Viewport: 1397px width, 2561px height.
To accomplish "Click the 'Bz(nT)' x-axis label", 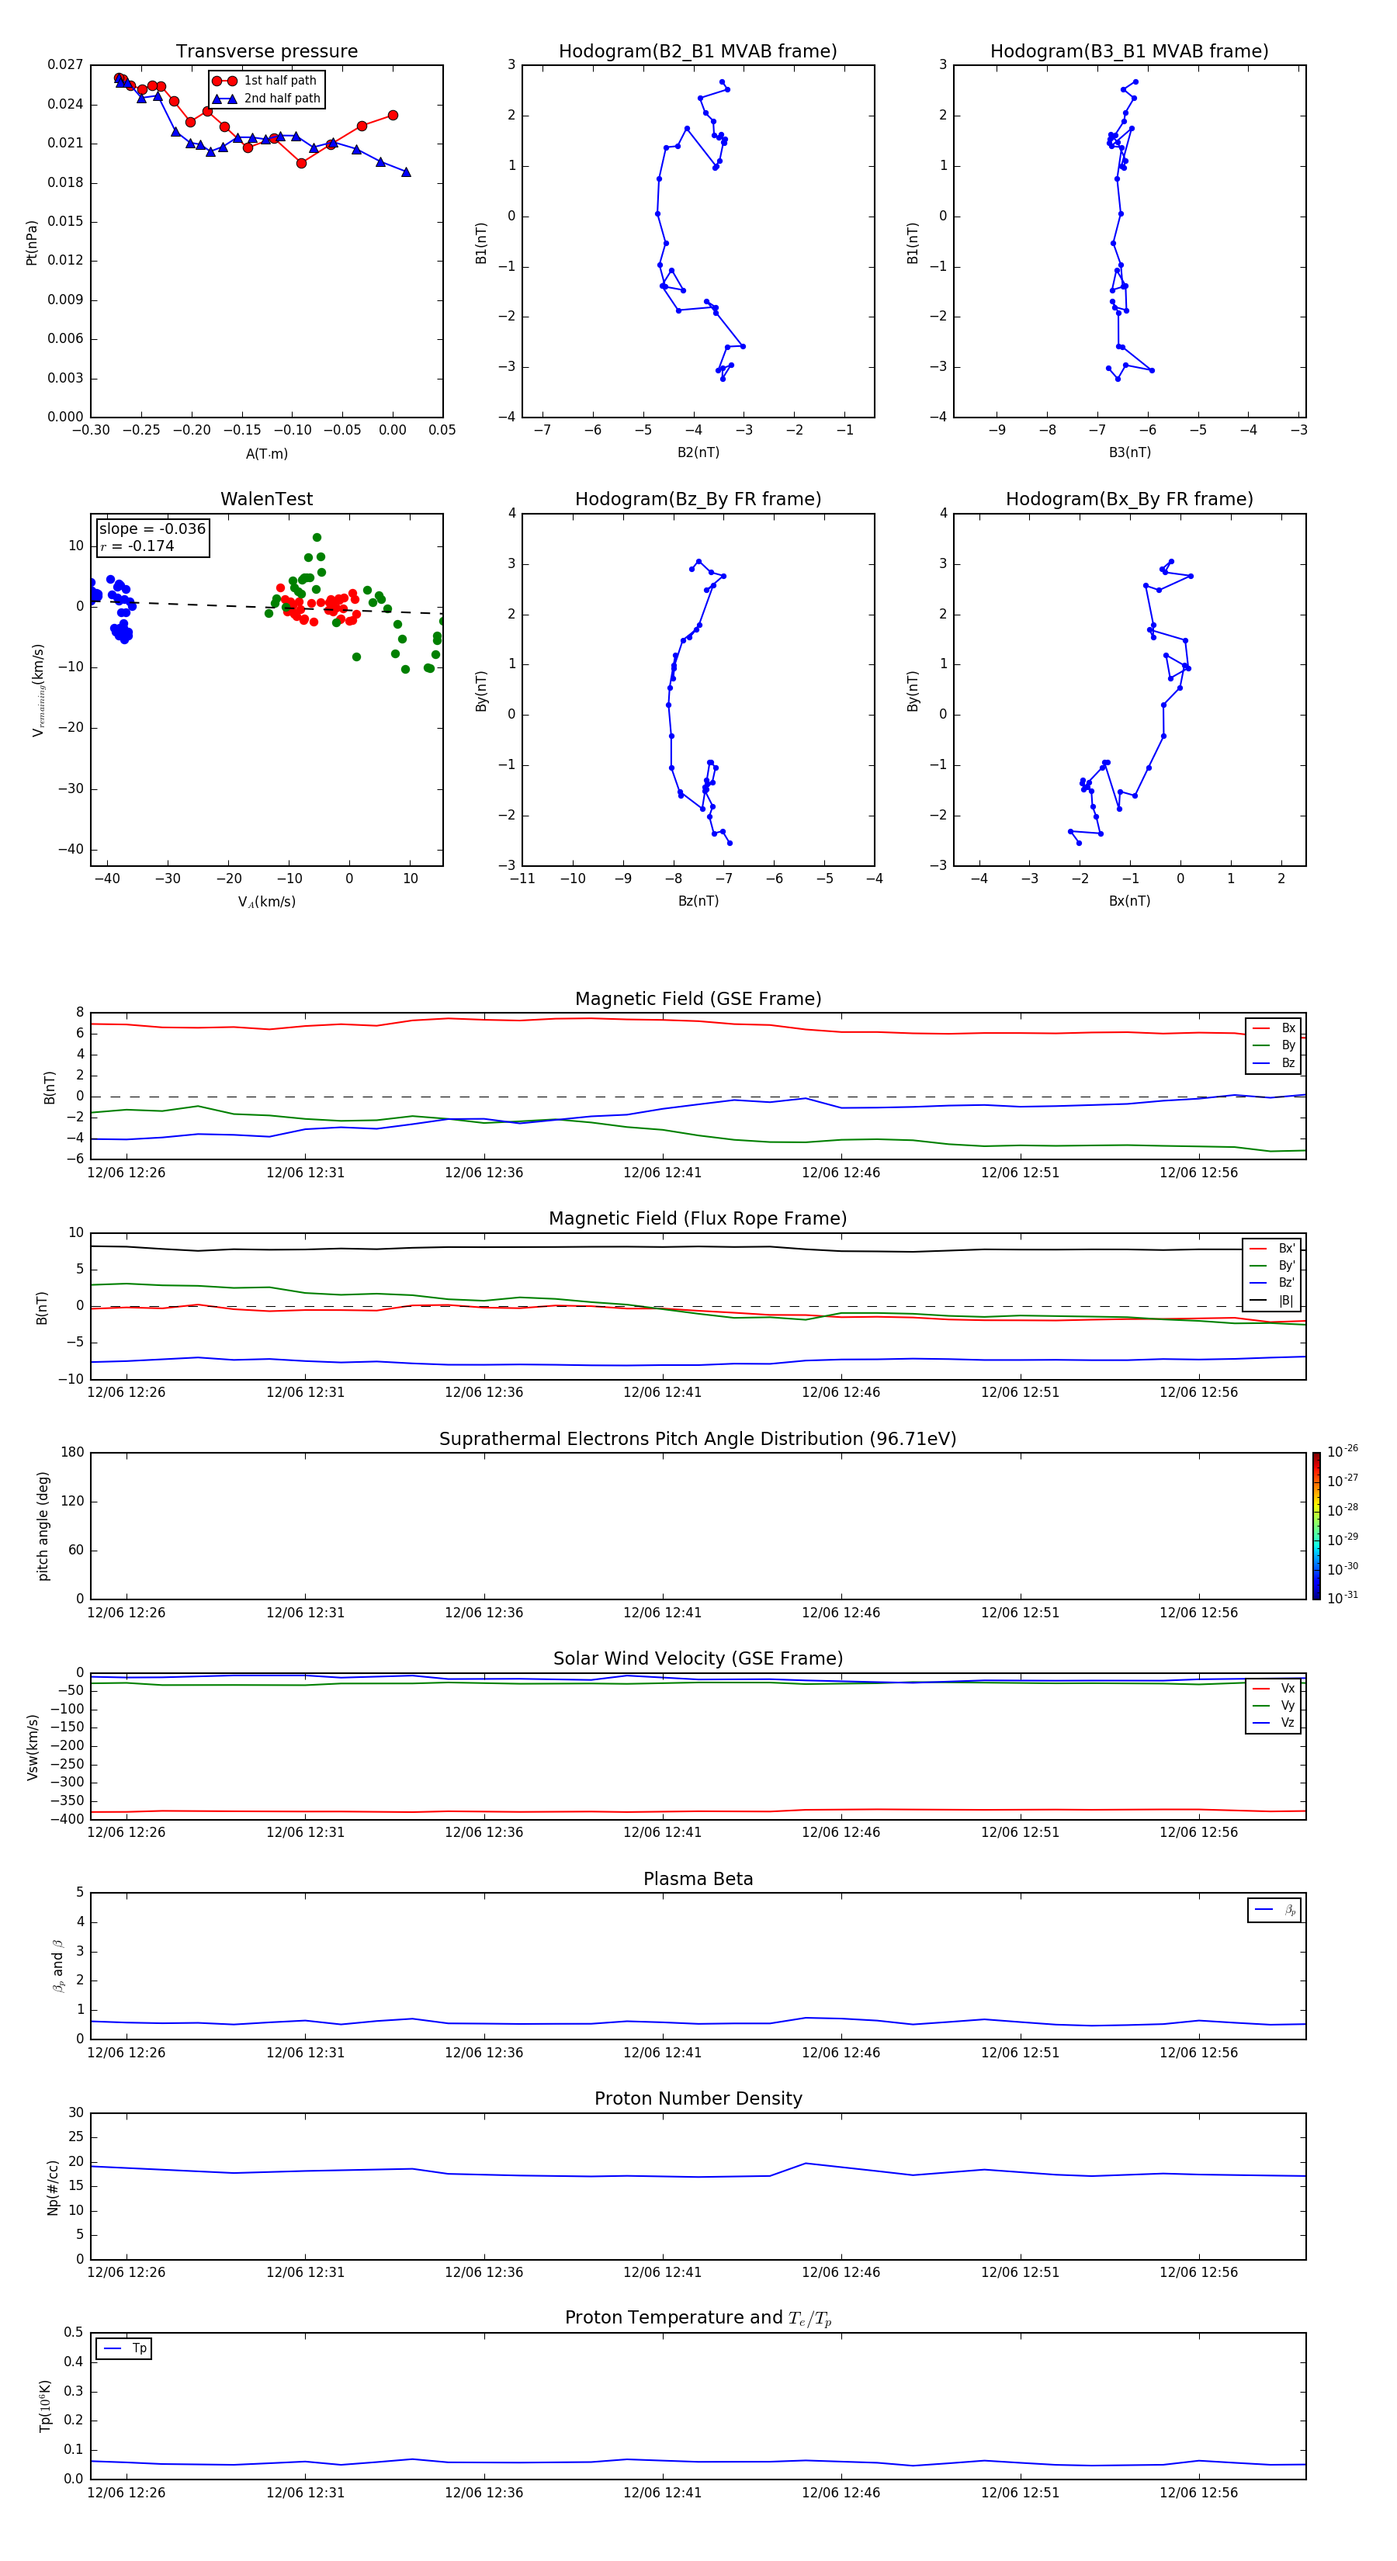I will [698, 901].
